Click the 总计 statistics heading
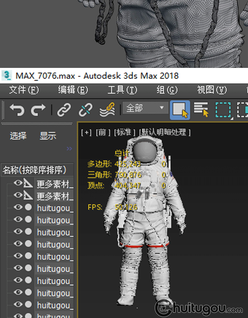 (122, 153)
